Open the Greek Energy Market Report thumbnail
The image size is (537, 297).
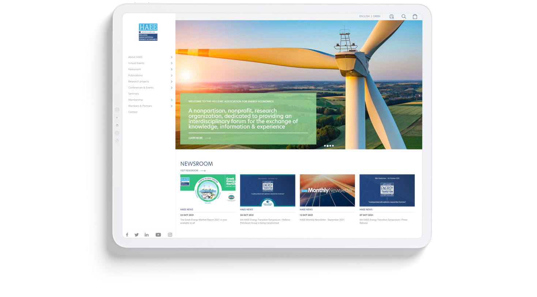coord(208,190)
